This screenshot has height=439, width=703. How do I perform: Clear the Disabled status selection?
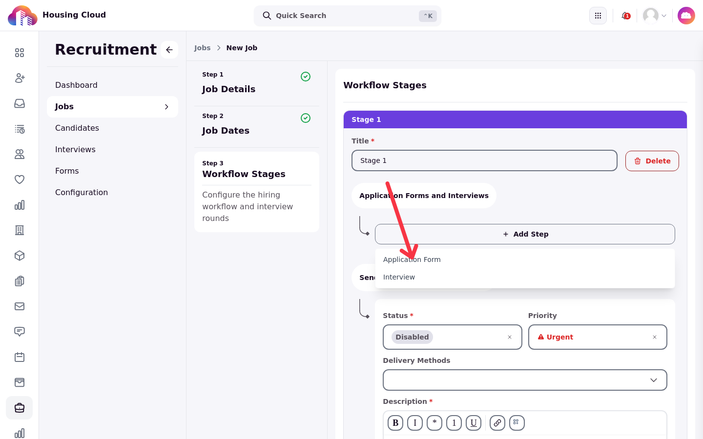click(510, 337)
